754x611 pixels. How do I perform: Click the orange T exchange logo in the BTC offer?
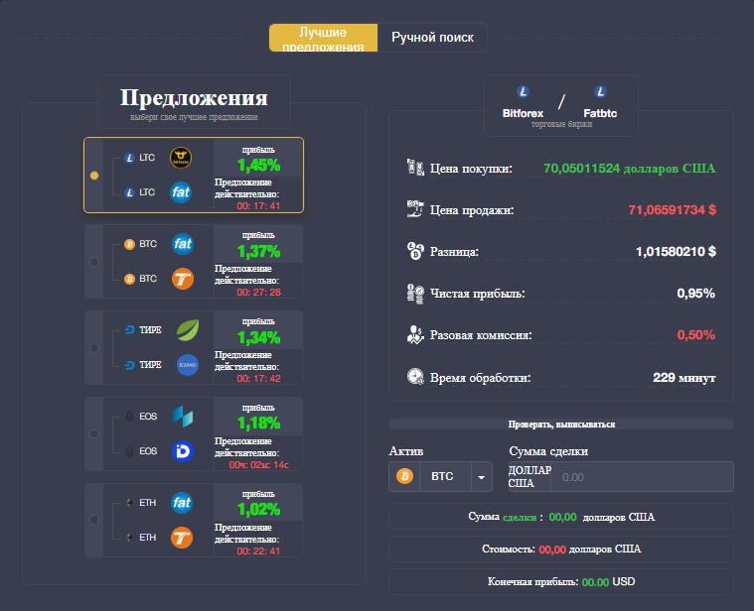182,279
